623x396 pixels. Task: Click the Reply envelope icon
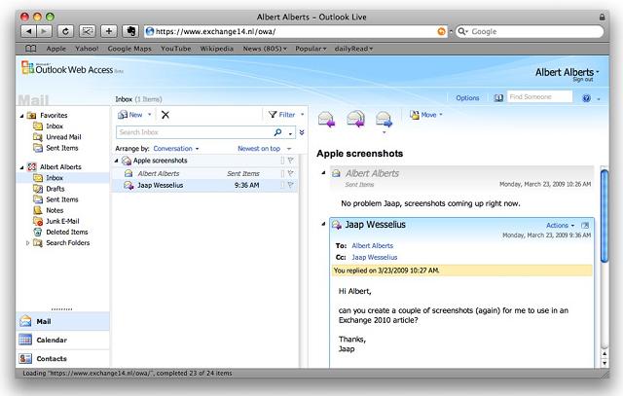pos(326,119)
